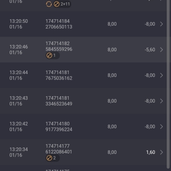
Task: Click the vertical scrollbar thumb
Action: coord(168,84)
